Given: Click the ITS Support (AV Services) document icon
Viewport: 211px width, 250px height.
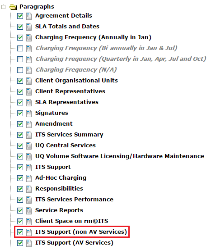Looking at the screenshot, I should pos(29,243).
